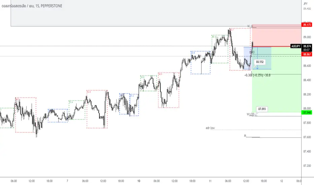This screenshot has width=314, height=185.
Task: Select the 89.173 stop-loss price tag
Action: 307,25
